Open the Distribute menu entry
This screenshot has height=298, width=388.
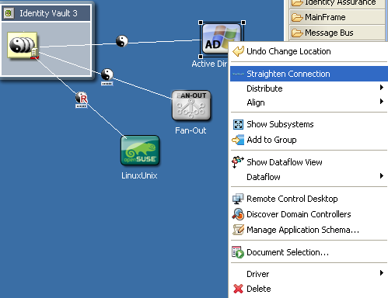click(x=309, y=88)
